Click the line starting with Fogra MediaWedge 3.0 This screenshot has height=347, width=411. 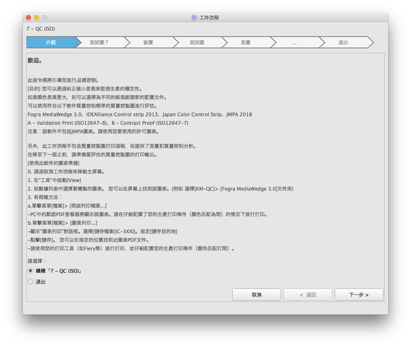click(140, 115)
